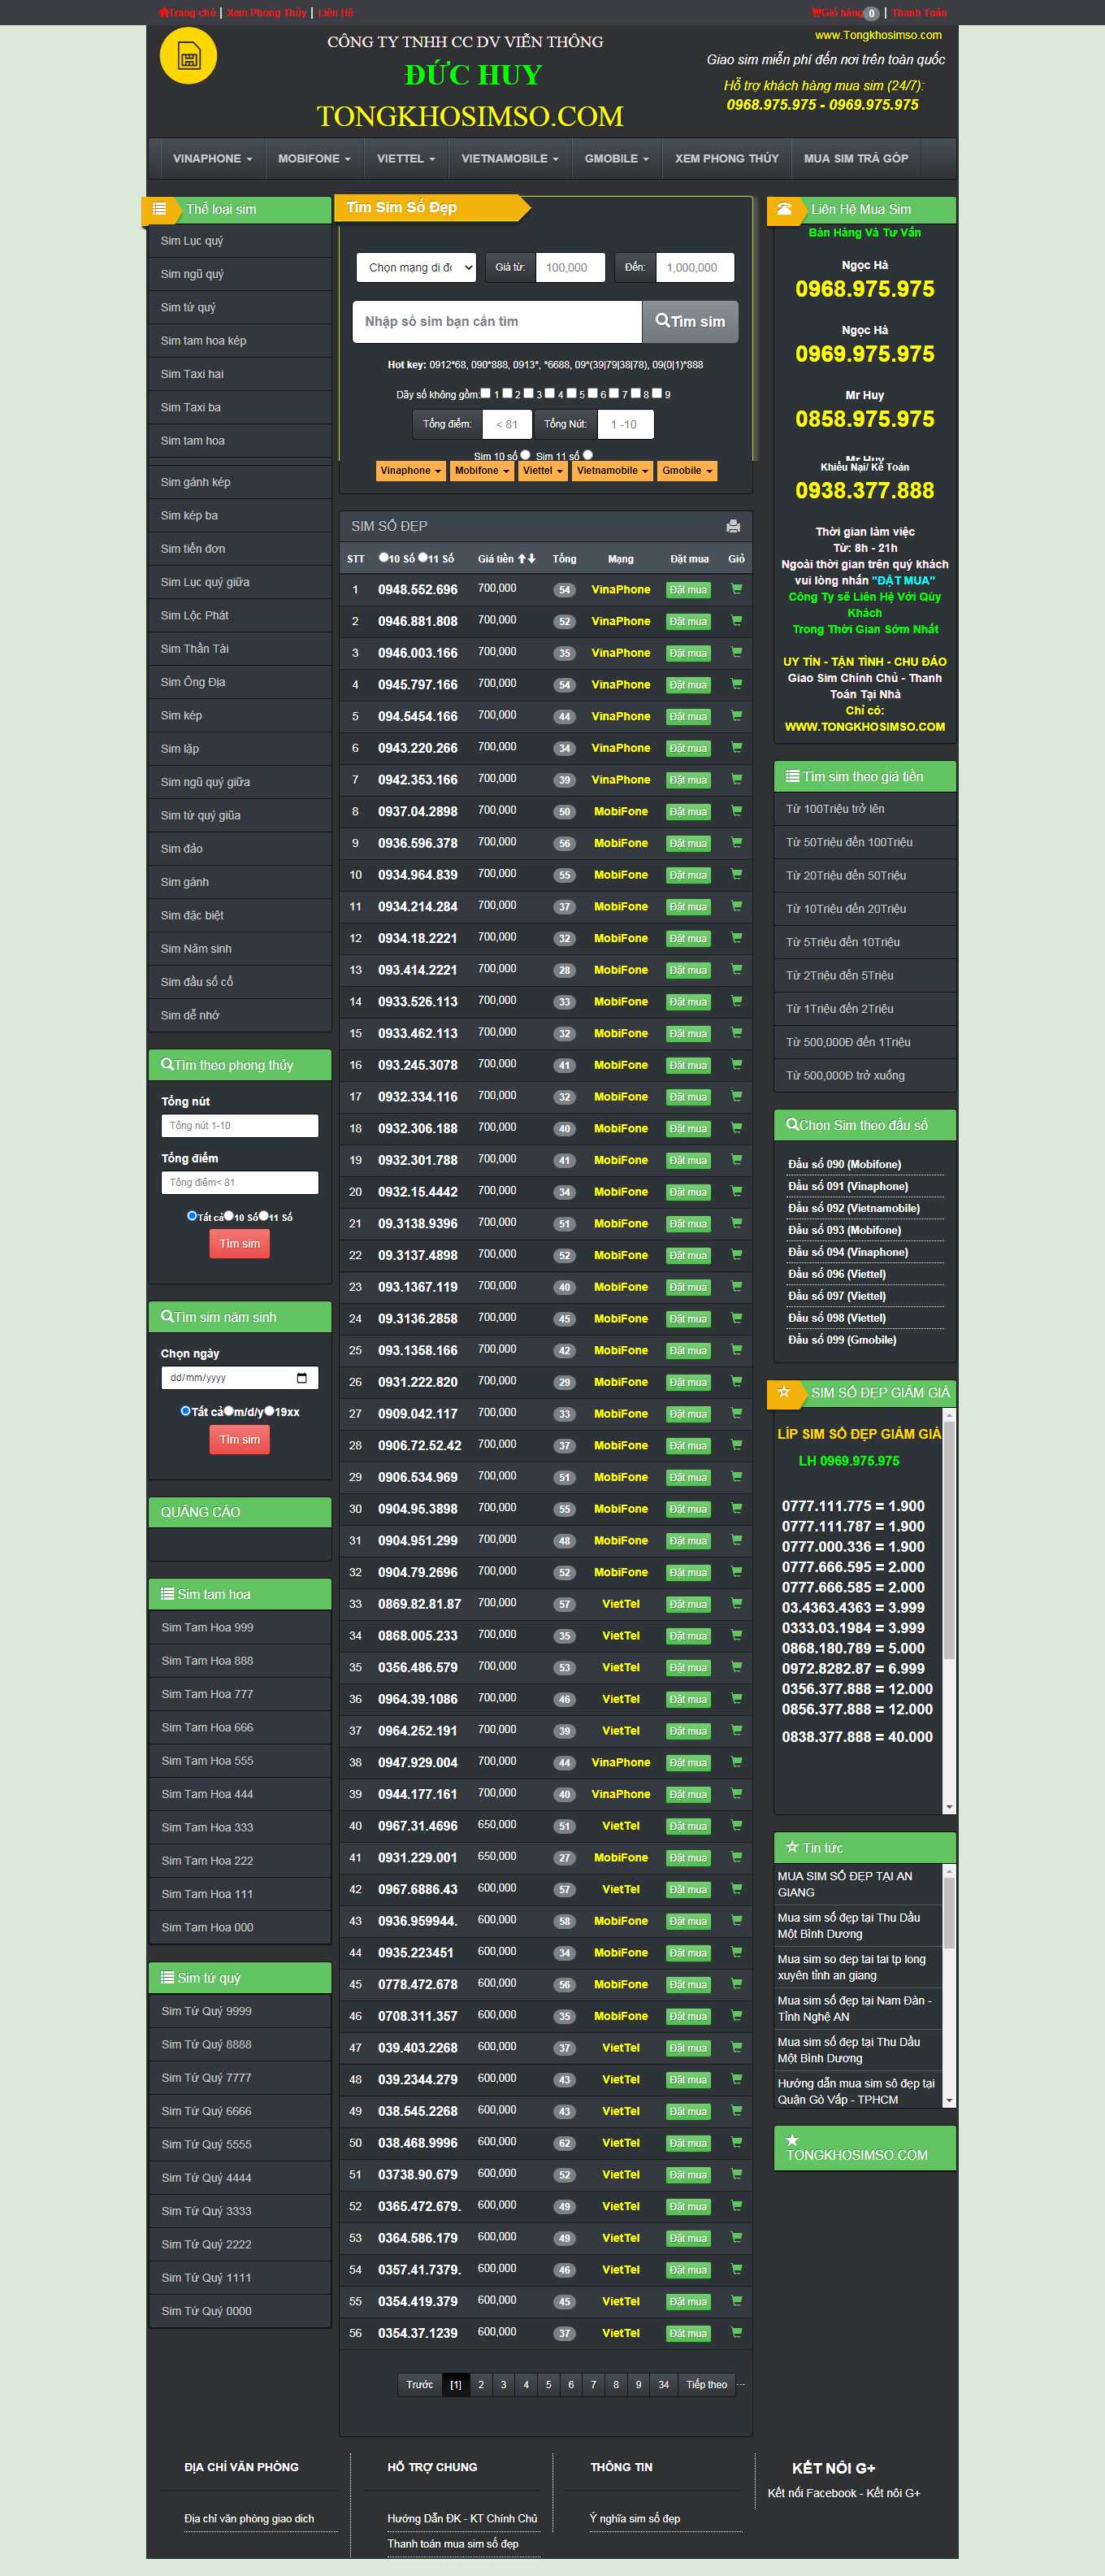Expand the orange Viettel dropdown button
Screen dimensions: 1105x2576
click(543, 471)
